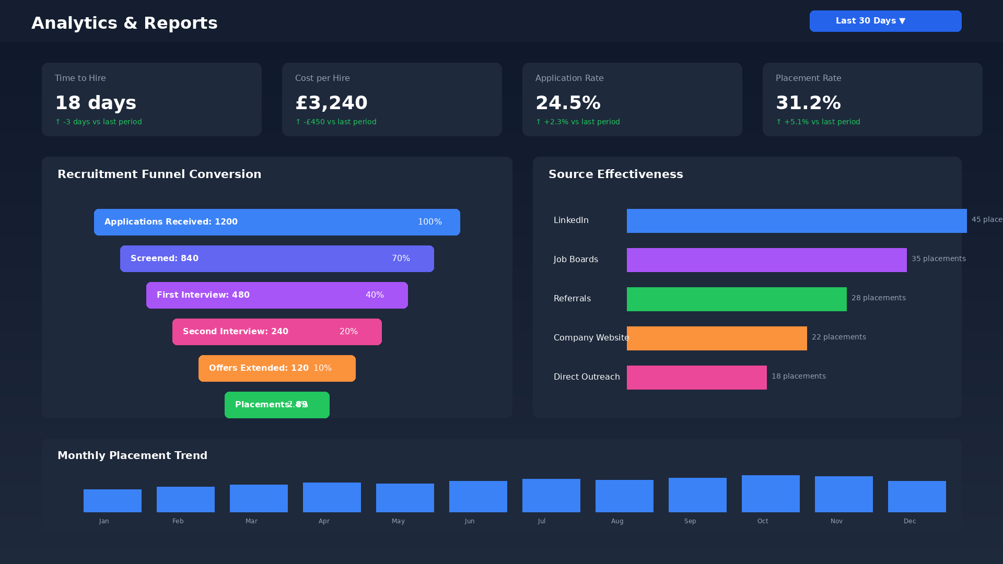
Task: Select the Screened: 840 funnel stage
Action: (277, 258)
